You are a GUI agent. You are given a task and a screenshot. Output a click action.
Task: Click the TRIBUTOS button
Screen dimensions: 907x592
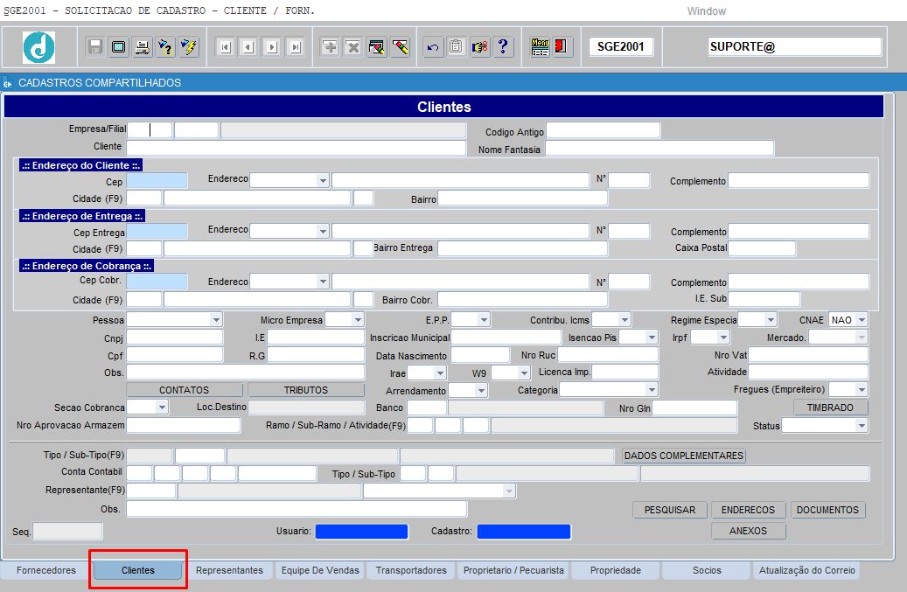point(306,390)
